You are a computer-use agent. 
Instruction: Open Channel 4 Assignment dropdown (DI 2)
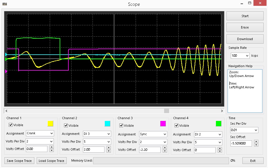coord(208,134)
